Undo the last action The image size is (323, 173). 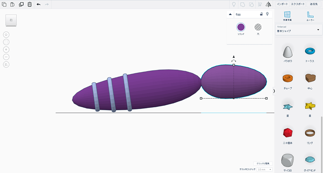point(38,4)
